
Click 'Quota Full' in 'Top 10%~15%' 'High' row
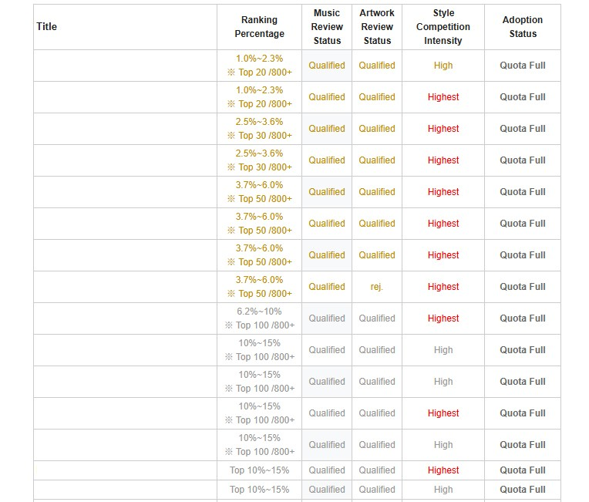(523, 490)
